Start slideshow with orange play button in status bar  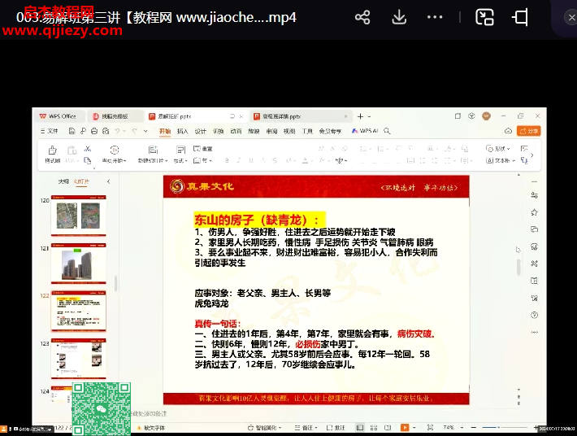pyautogui.click(x=405, y=428)
